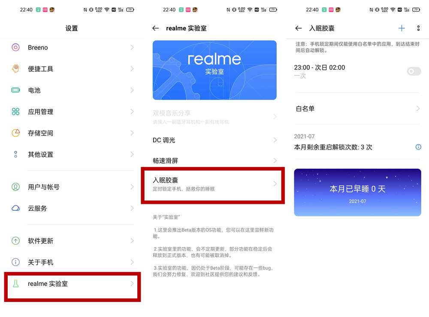
Task: Go back from the realme 实验室 page
Action: click(156, 28)
